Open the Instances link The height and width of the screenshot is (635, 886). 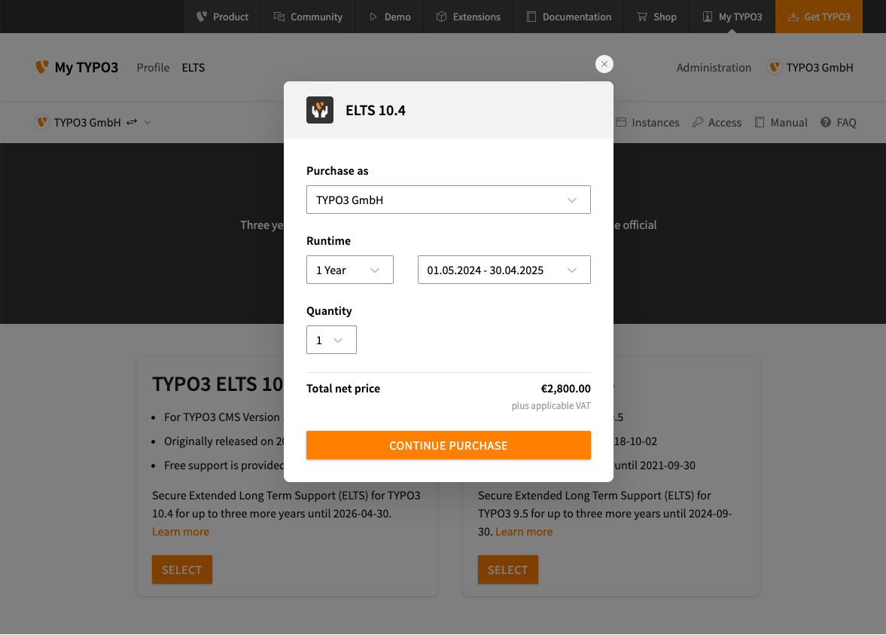(647, 122)
